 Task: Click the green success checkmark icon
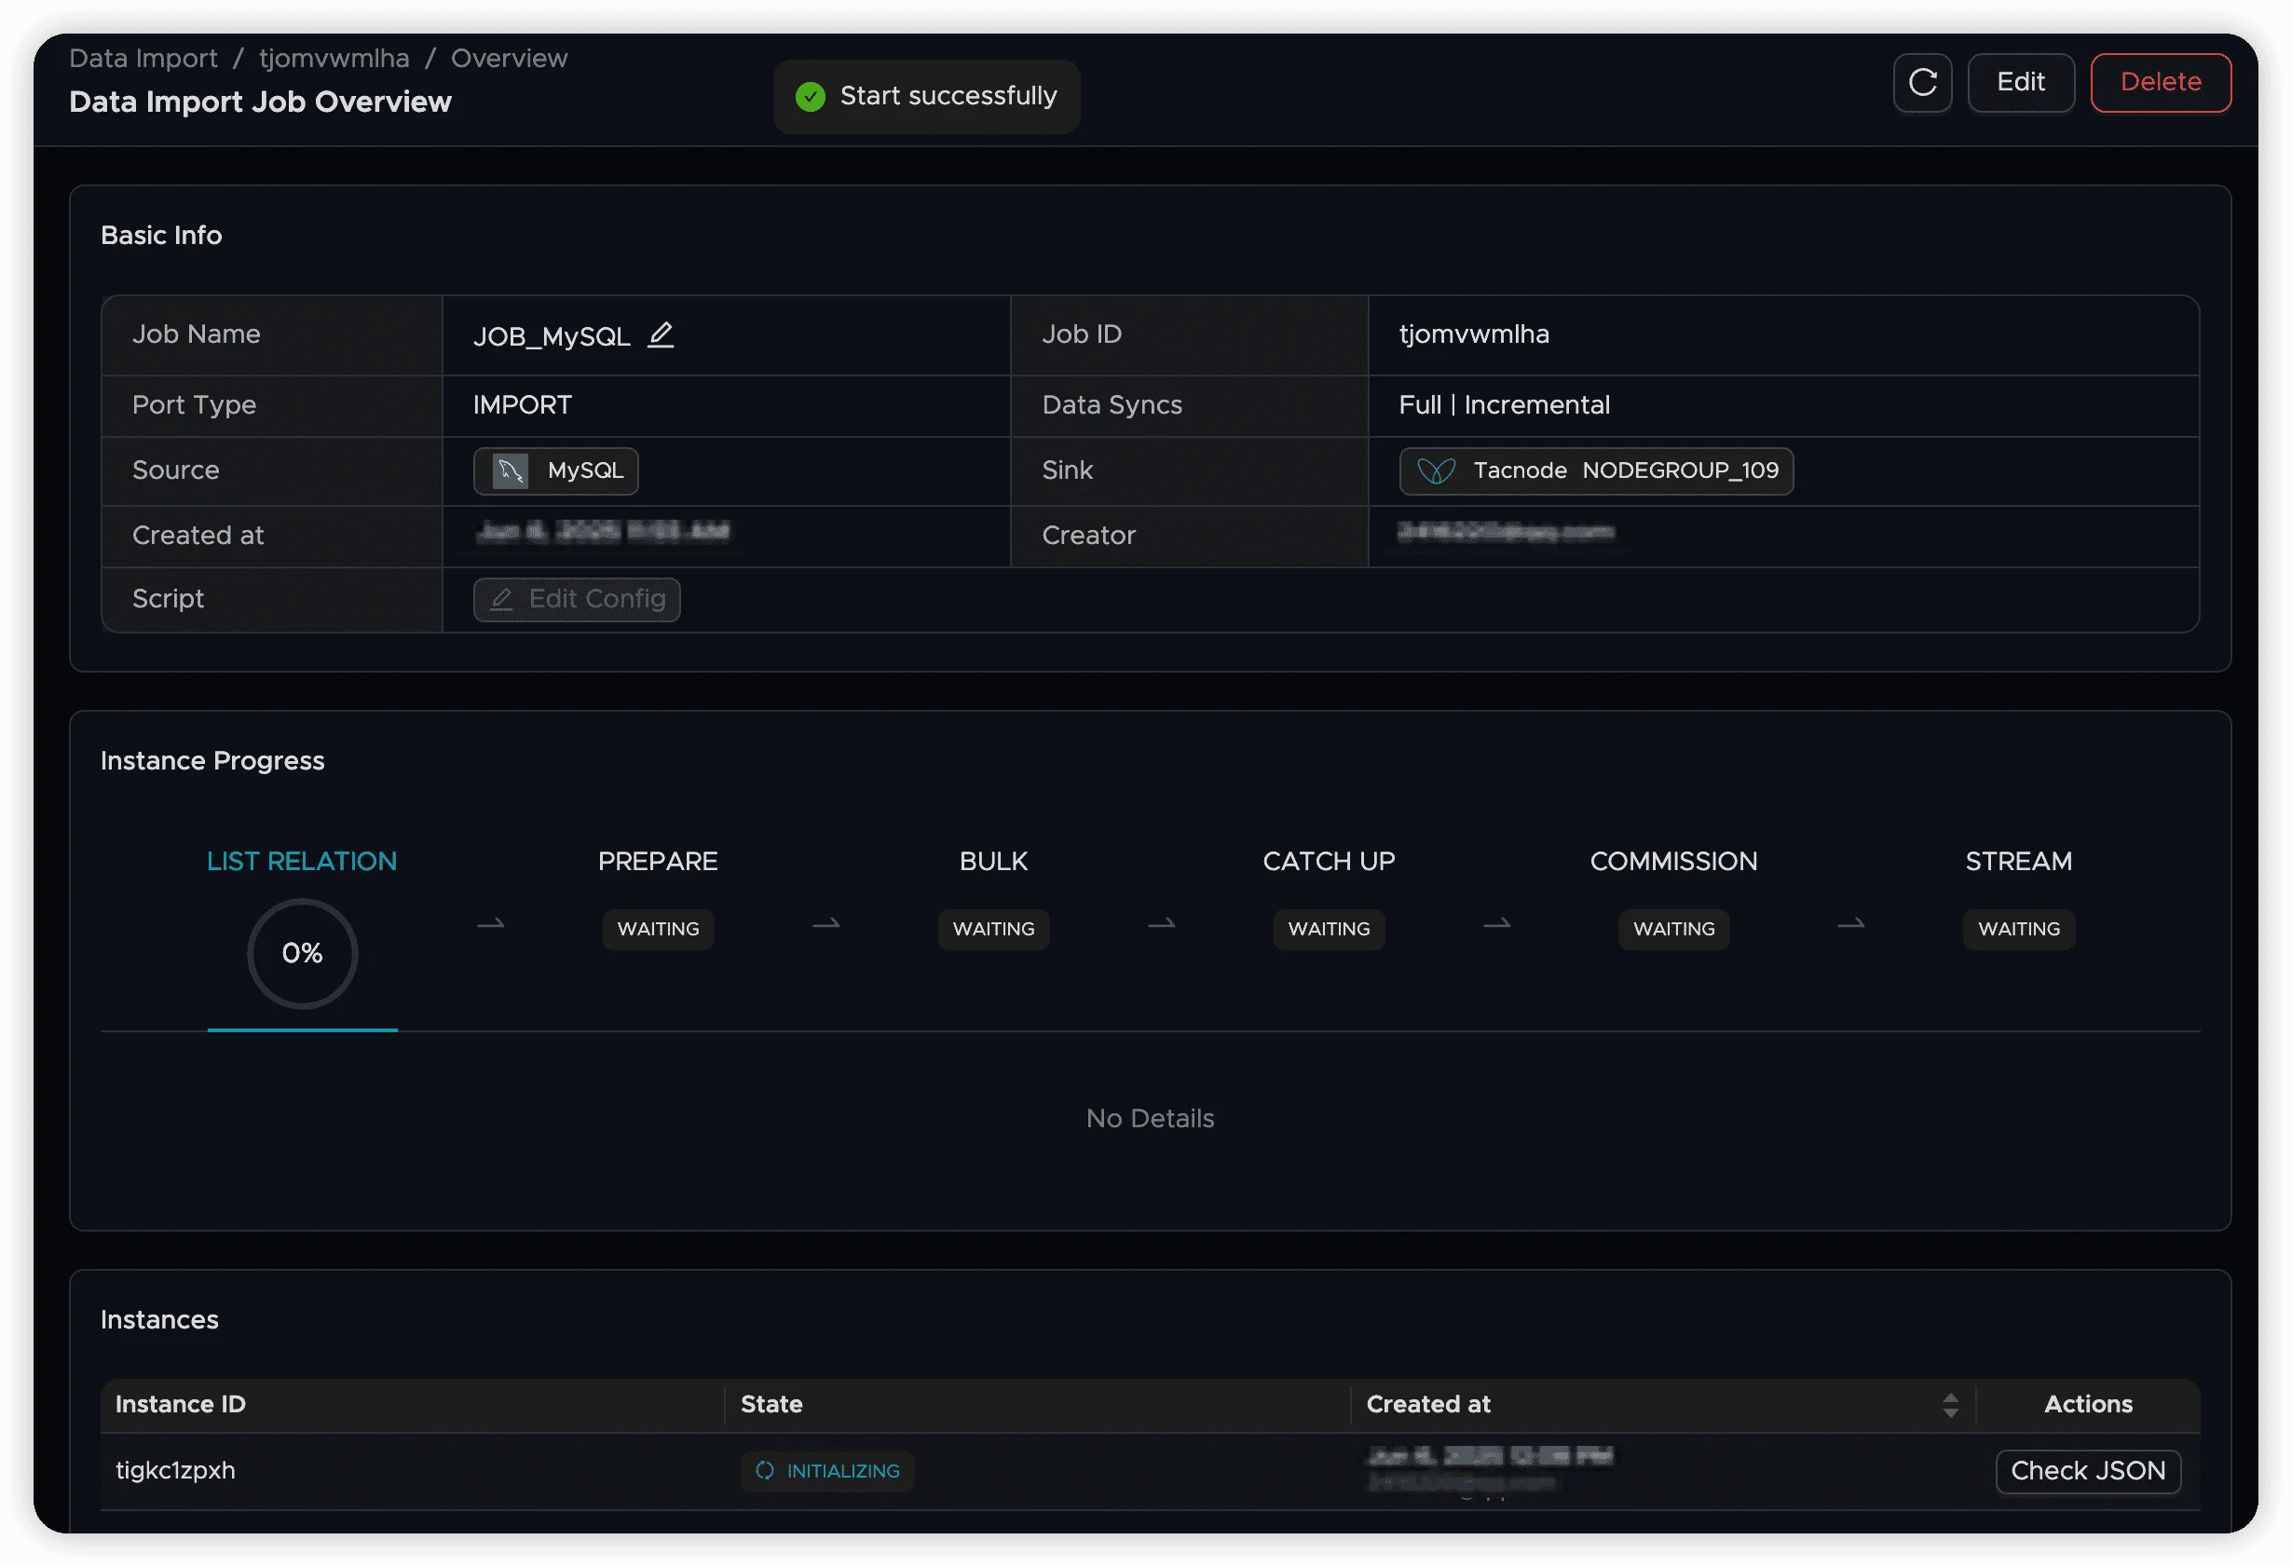[x=810, y=97]
